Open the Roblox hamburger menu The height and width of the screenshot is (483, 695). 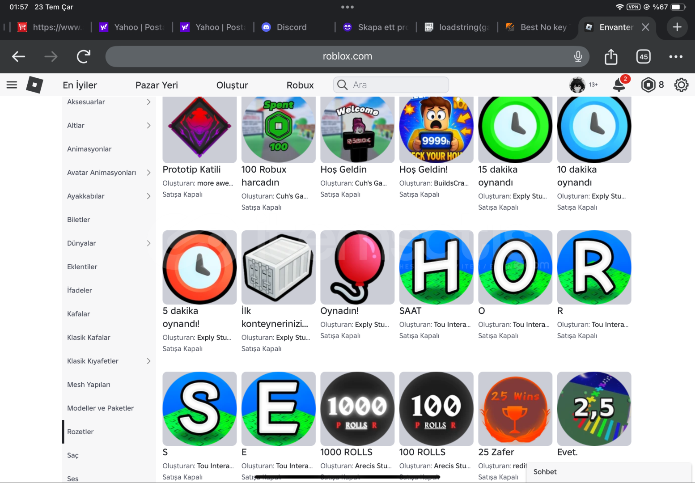pos(12,85)
